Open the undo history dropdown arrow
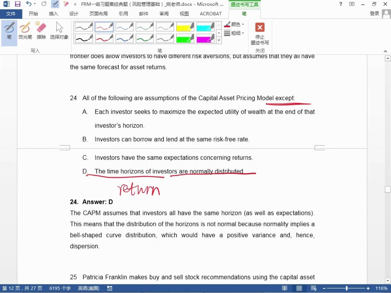Image resolution: width=391 pixels, height=293 pixels. click(x=34, y=4)
